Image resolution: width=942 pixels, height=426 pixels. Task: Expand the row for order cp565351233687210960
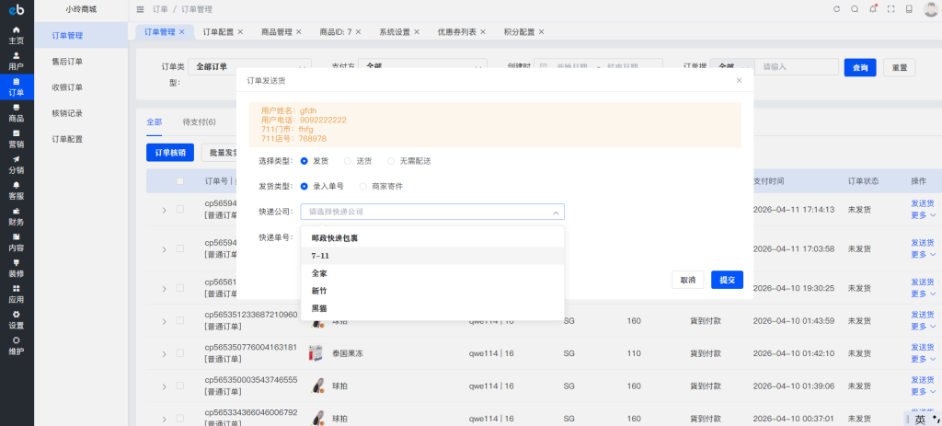164,321
